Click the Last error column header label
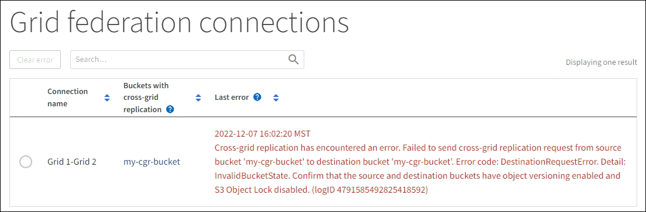Viewport: 646px width, 212px height. 232,98
